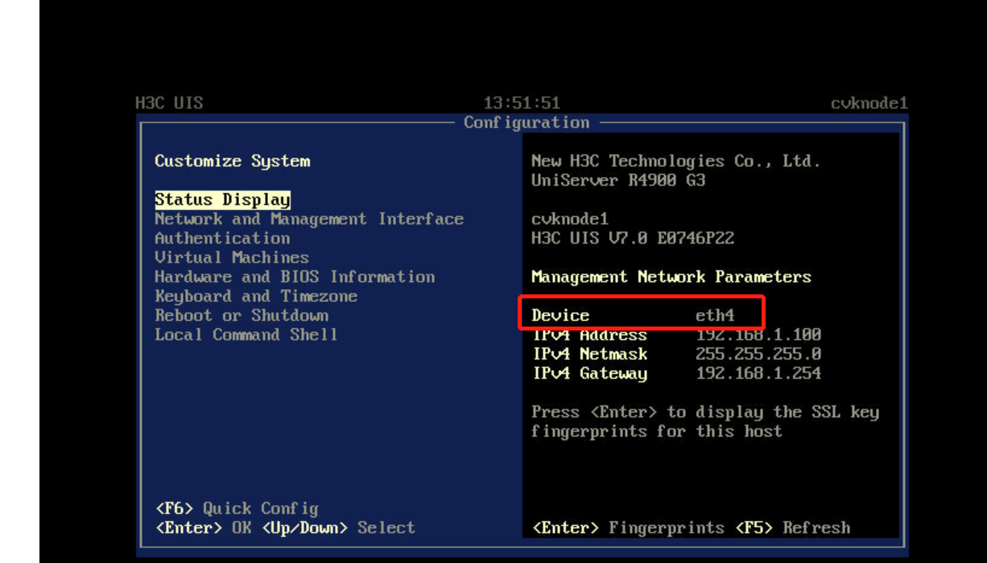Select Hardware and BIOS Information
The width and height of the screenshot is (987, 563).
click(295, 277)
